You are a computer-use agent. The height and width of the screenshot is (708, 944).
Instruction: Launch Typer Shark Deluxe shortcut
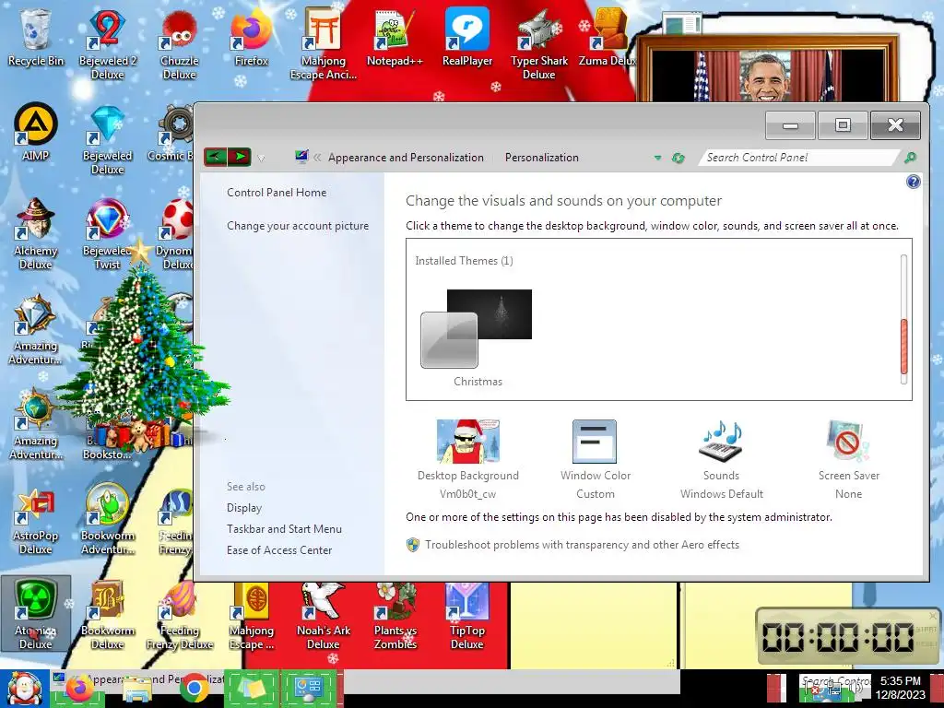click(538, 43)
